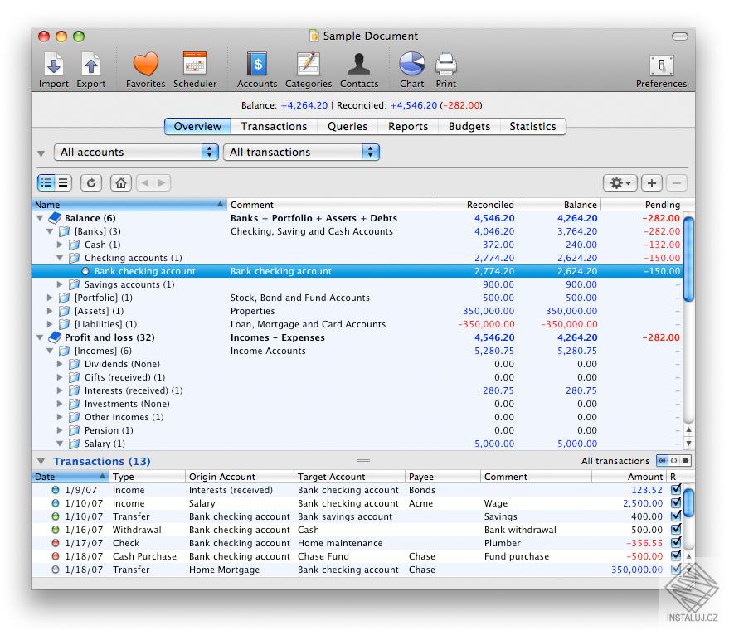
Task: Click the Import toolbar icon
Action: point(54,65)
